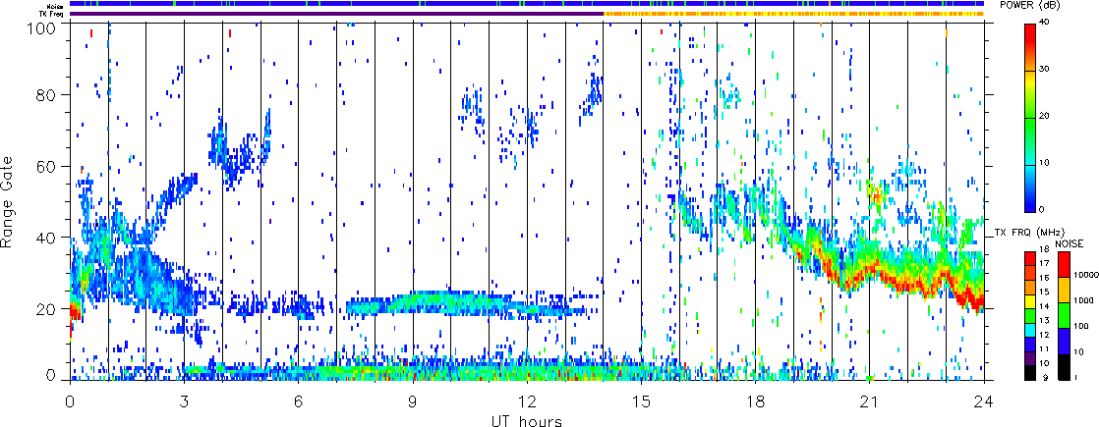Click the TX Freq strip above the plot
The image size is (1099, 427).
click(x=527, y=14)
